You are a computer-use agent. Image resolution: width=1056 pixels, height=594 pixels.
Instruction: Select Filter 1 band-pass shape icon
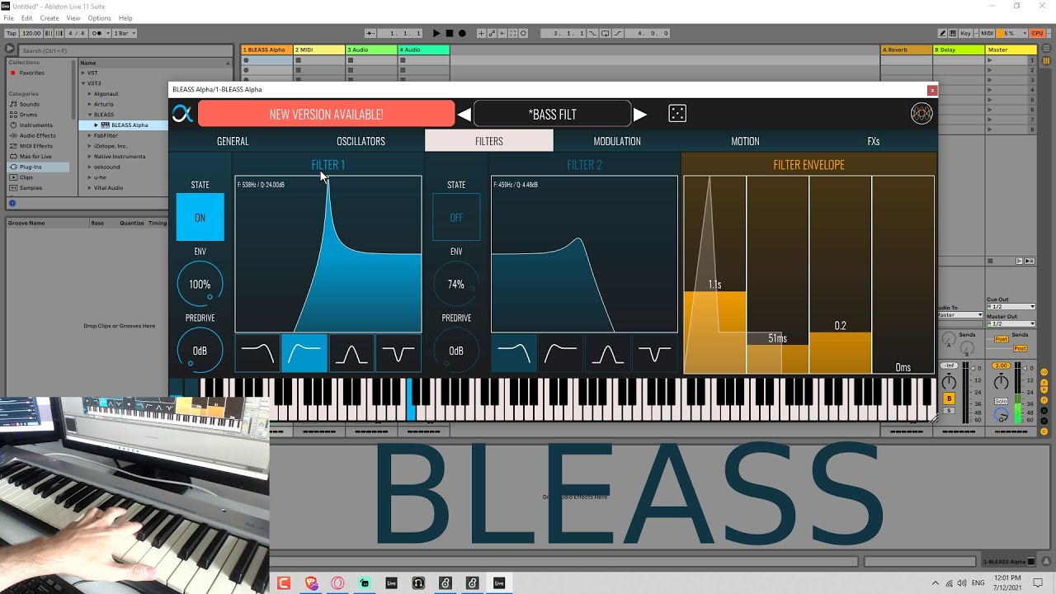[x=351, y=354]
